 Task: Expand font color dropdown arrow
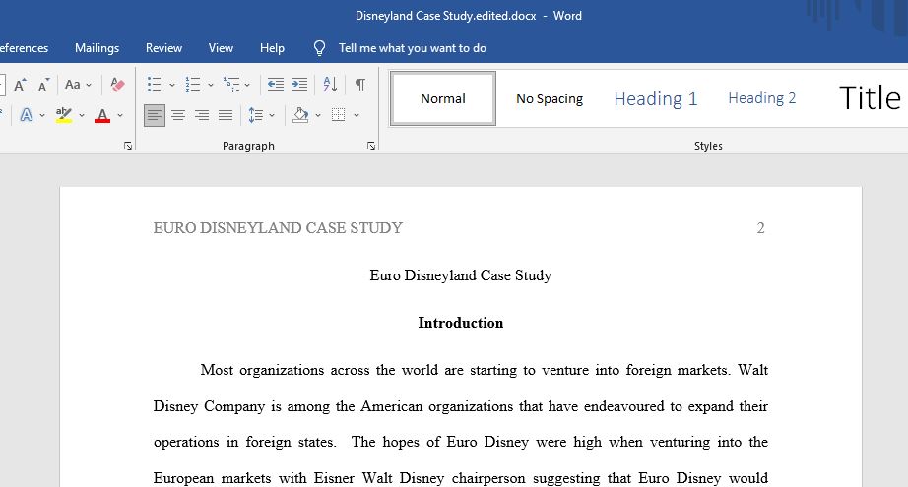tap(120, 115)
